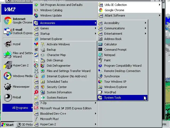The height and width of the screenshot is (128, 170).
Task: Open Calculator from Accessories menu
Action: 122,44
